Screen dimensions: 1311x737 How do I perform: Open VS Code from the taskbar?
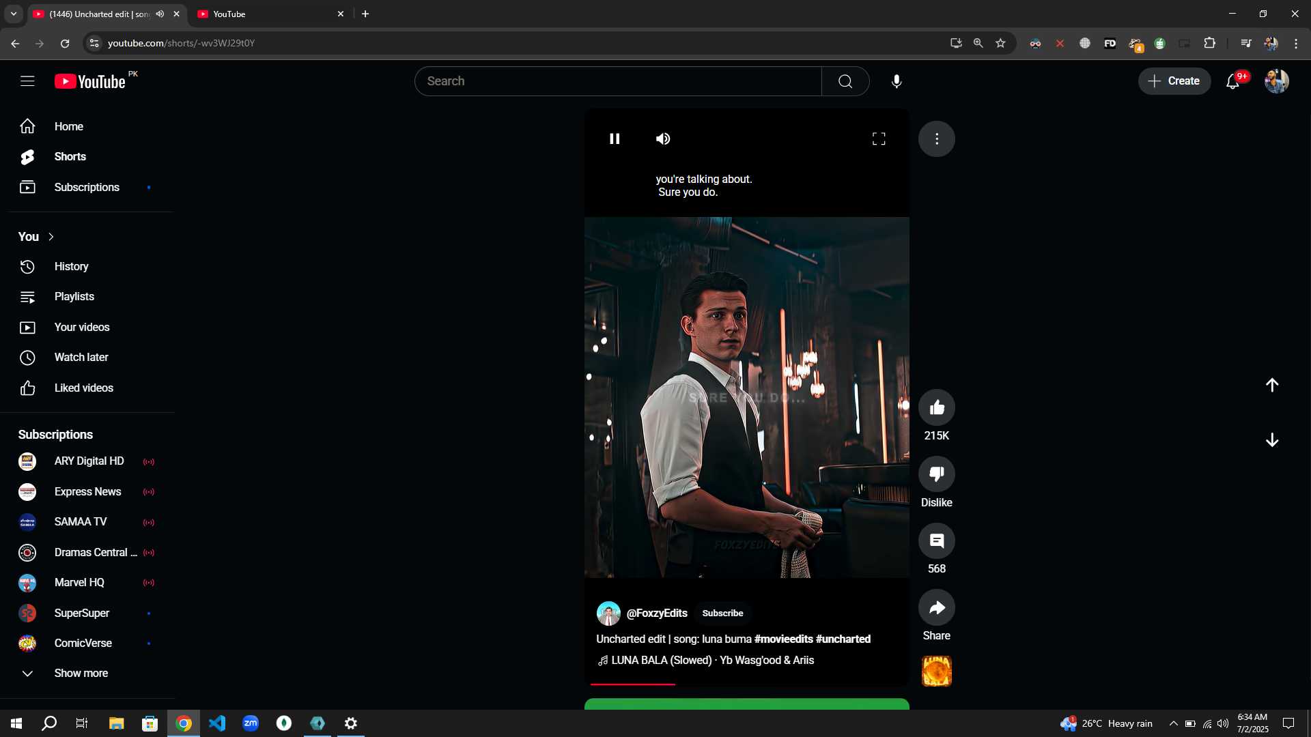click(217, 723)
